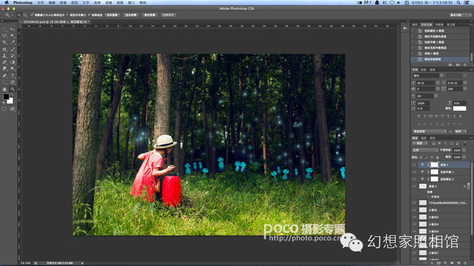
Task: Open the font family dropdown in Character panel
Action: [x=441, y=76]
